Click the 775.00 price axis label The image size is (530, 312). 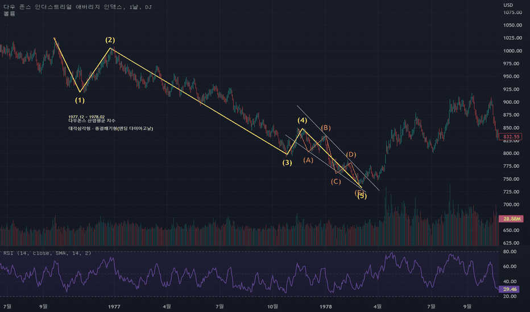512,166
